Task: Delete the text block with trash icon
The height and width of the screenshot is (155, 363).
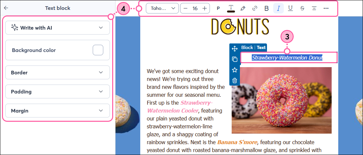Action: click(x=235, y=80)
